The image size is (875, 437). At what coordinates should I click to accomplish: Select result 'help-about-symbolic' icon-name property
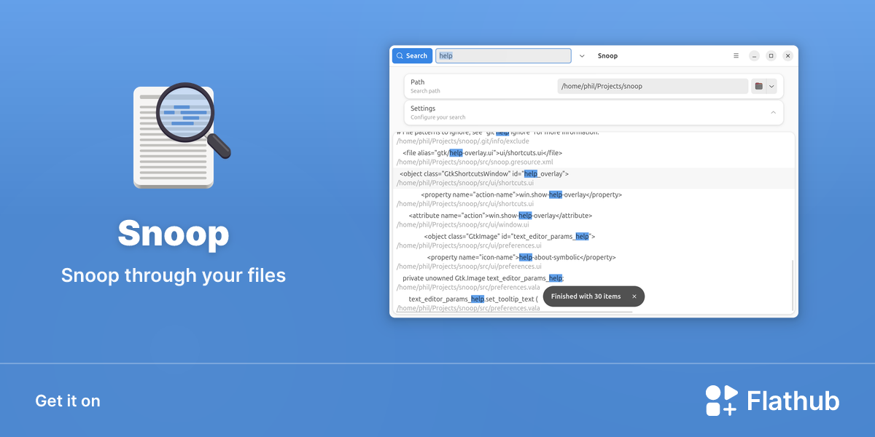click(521, 257)
